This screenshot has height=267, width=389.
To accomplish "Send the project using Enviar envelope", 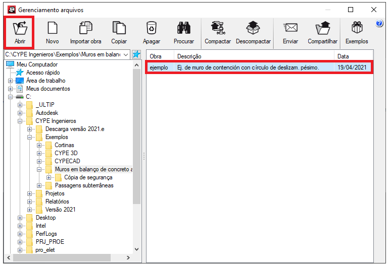I will point(290,31).
